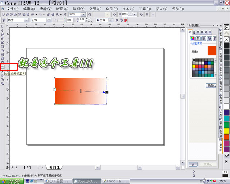Open the 效果(C) menu
Screen dimensions: 230x184
click(x=95, y=9)
